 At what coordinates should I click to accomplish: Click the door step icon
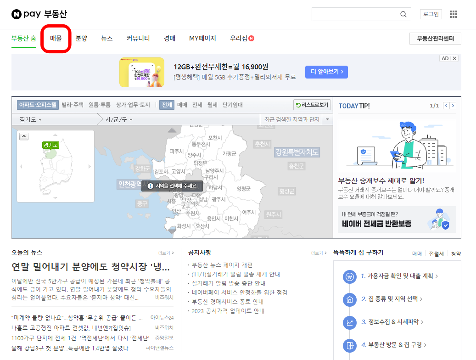click(350, 345)
